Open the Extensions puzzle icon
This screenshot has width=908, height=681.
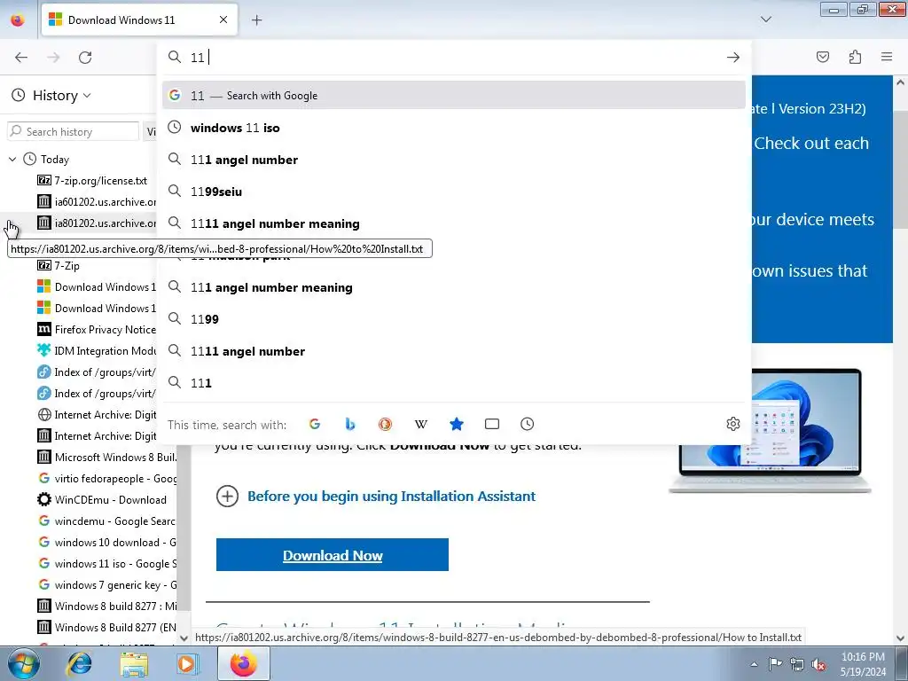click(x=855, y=57)
